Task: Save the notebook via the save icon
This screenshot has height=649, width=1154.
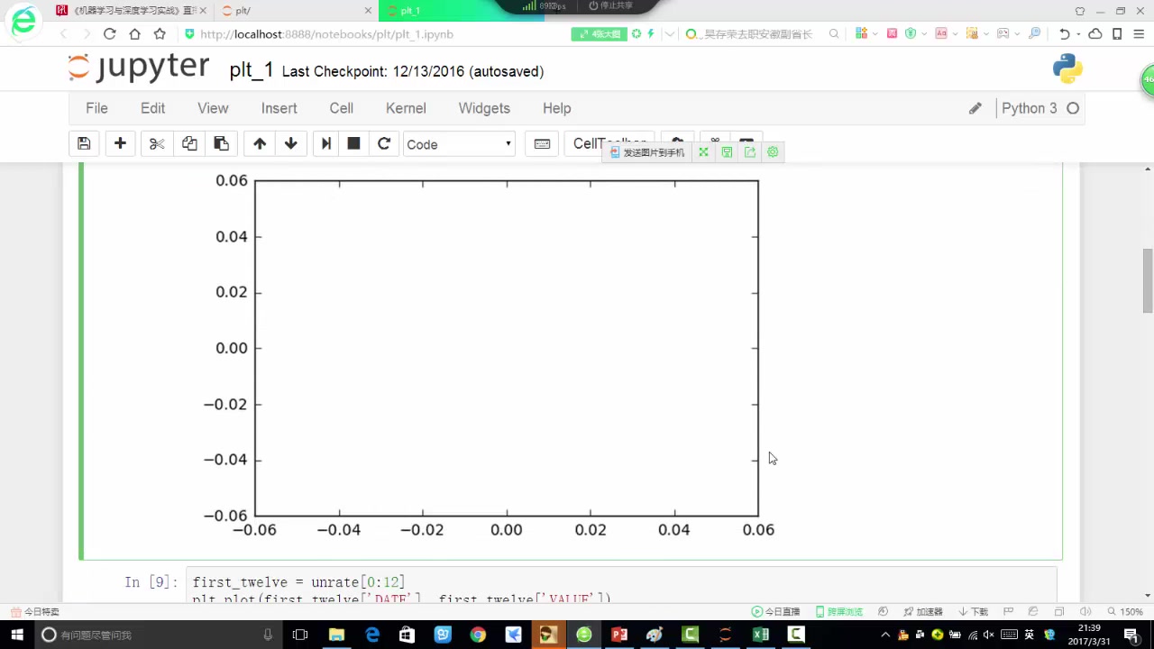Action: (84, 144)
